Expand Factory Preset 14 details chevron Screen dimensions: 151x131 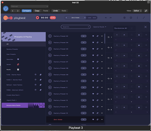(x=102, y=107)
